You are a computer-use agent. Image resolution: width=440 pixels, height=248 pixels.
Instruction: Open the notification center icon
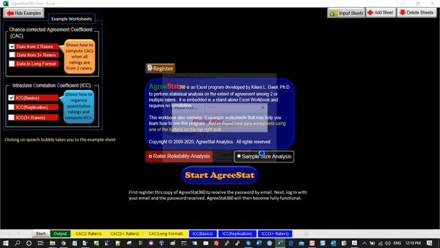(429, 243)
